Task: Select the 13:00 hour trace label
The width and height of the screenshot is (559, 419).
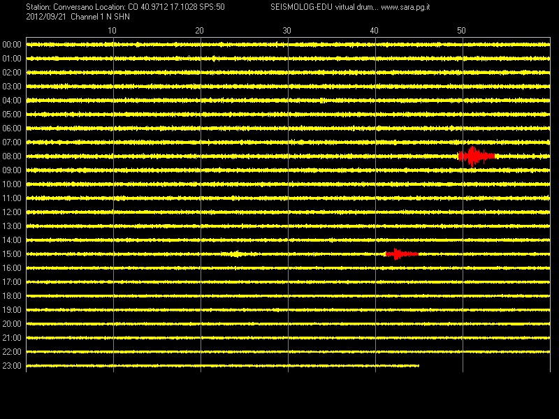Action: 12,226
